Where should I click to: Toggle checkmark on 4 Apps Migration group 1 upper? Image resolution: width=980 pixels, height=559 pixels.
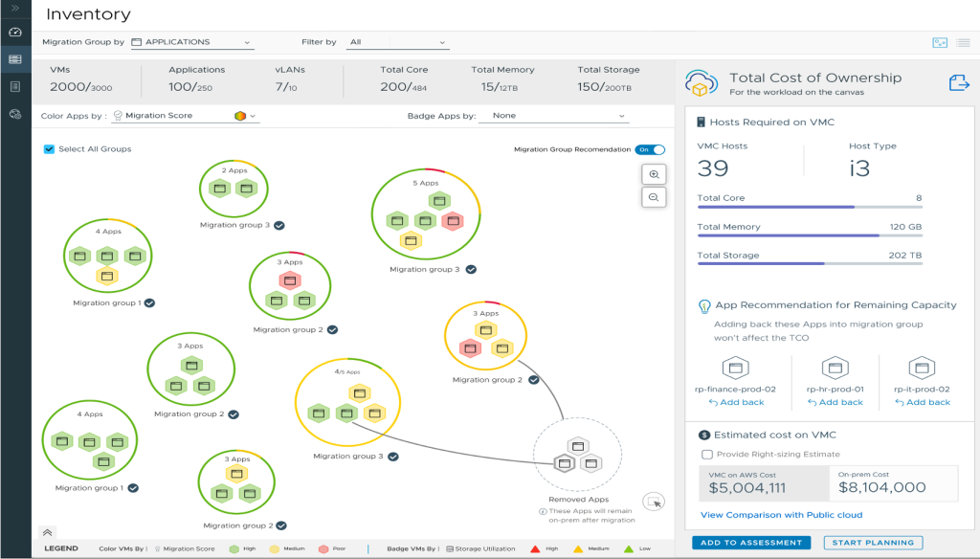click(149, 302)
